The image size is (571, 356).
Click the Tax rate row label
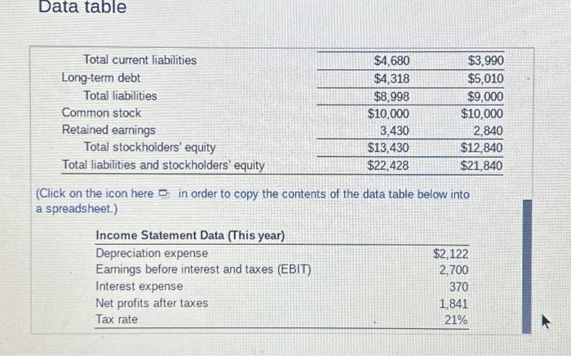117,319
